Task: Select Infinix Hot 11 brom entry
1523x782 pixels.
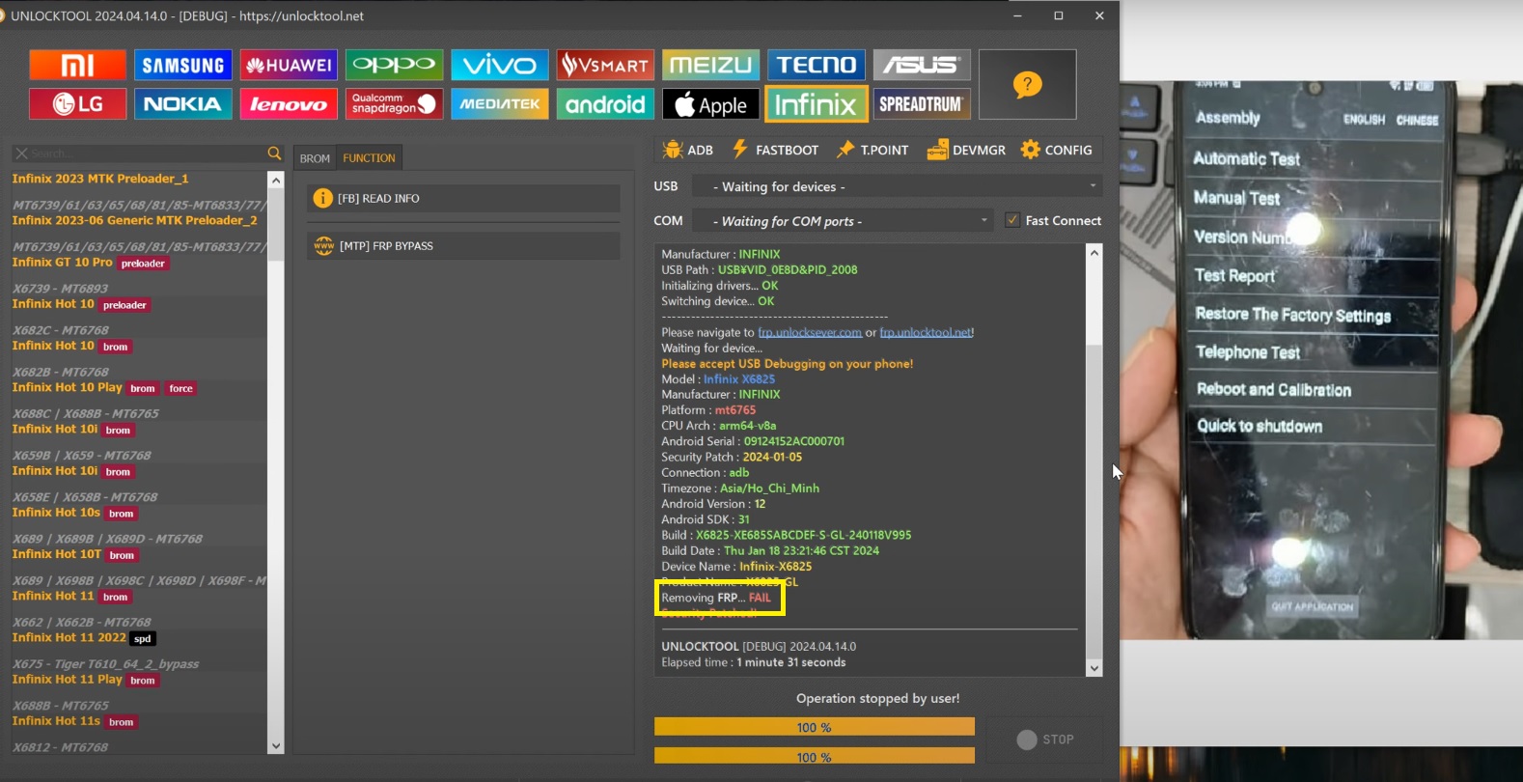Action: click(71, 597)
